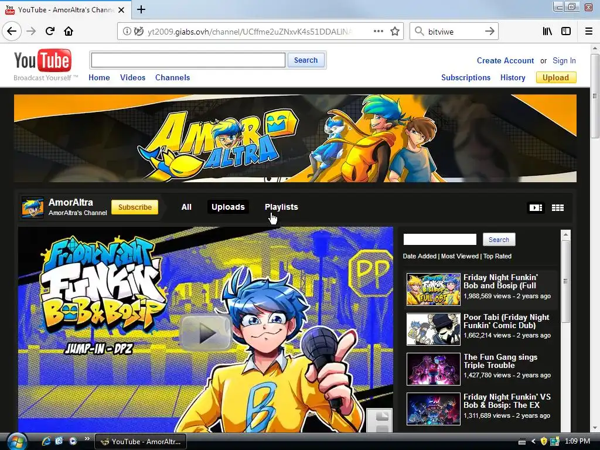Select the Uploads channel tab
The width and height of the screenshot is (600, 450).
pyautogui.click(x=228, y=207)
